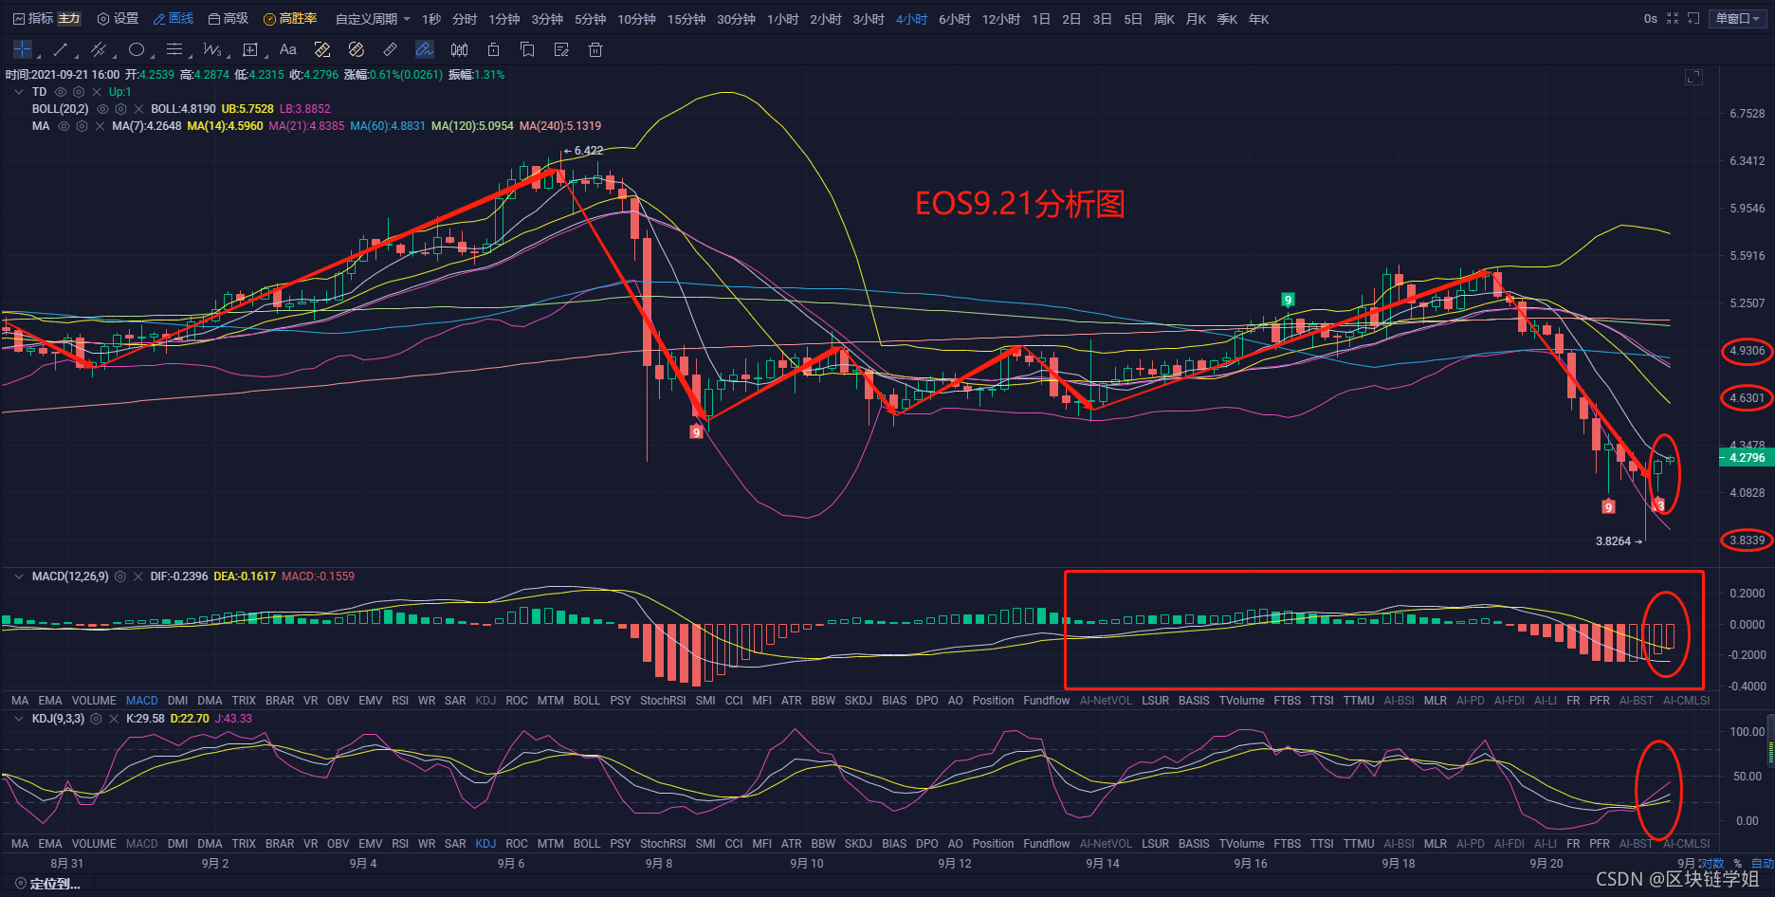Switch MACD panel to VOLUME indicator

94,701
